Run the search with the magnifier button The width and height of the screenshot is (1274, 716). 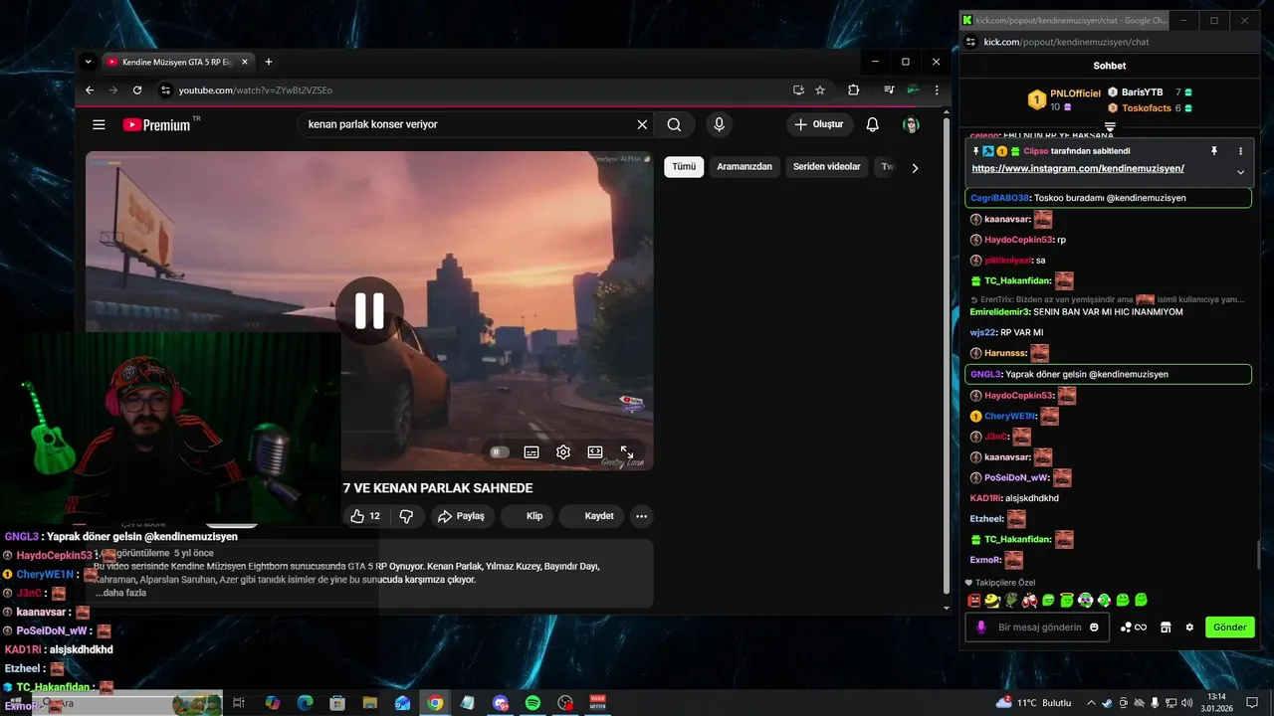point(674,124)
